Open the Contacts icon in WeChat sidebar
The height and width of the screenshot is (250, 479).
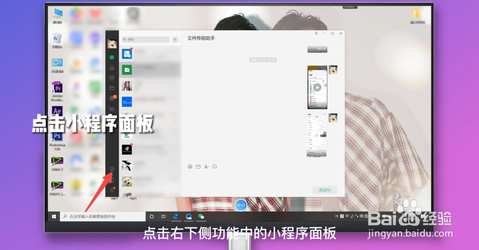point(112,68)
